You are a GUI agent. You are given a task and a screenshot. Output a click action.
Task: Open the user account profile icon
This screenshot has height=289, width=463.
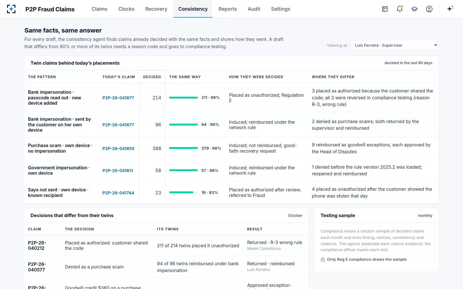pos(429,9)
